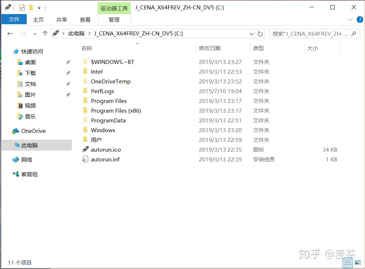Select the PerfLogs folder icon
365x269 pixels.
coord(85,91)
